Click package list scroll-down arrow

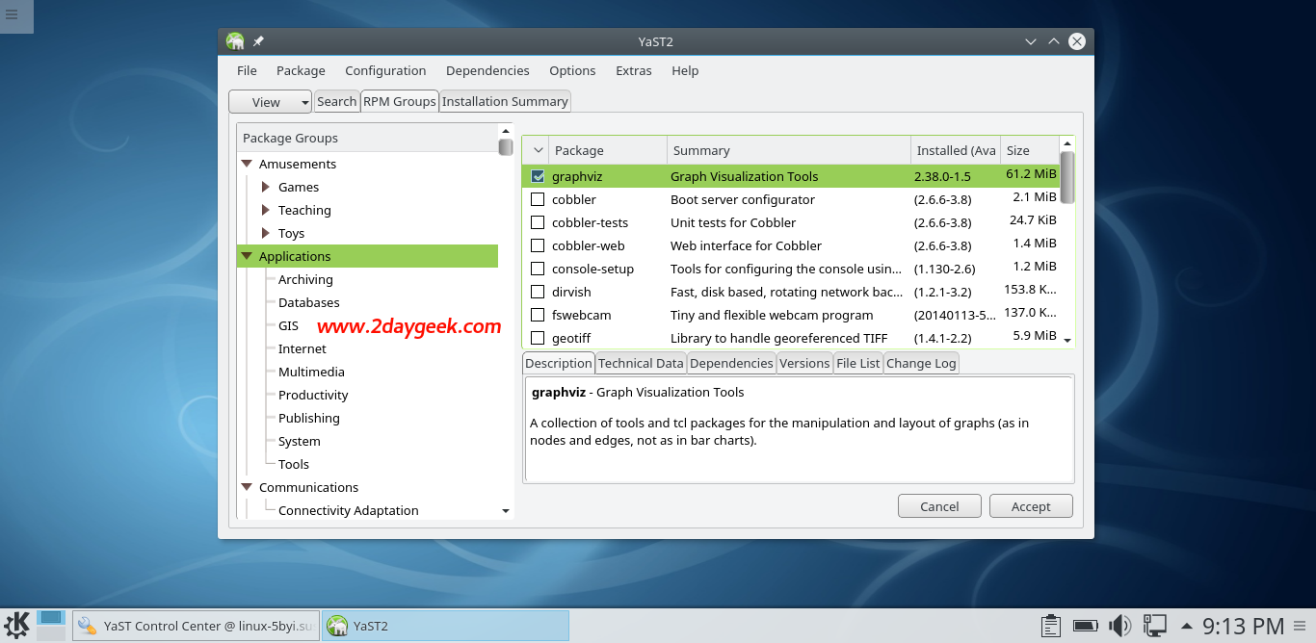1066,340
